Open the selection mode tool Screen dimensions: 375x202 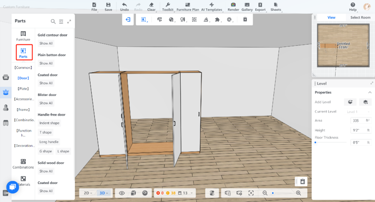pos(144,20)
